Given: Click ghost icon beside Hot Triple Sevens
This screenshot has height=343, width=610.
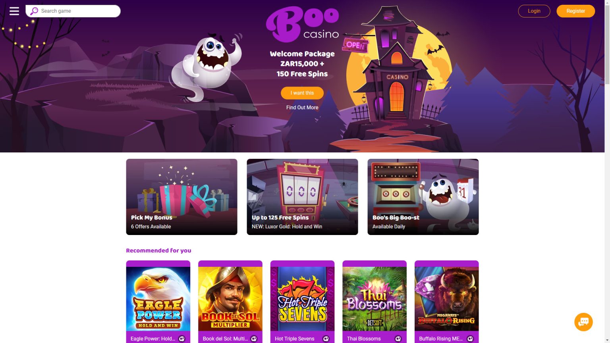Looking at the screenshot, I should coord(326,339).
